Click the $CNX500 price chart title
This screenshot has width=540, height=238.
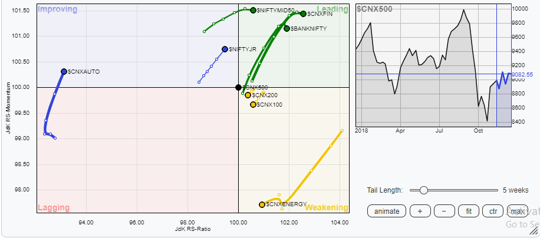[x=375, y=9]
